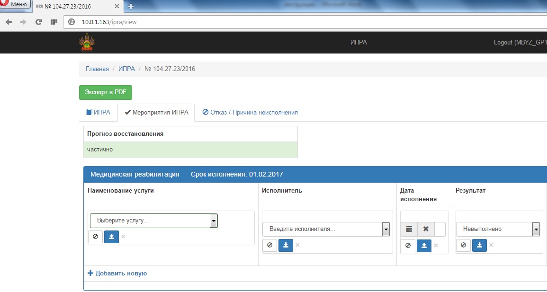
Task: Clear the date with the X button
Action: tap(425, 229)
